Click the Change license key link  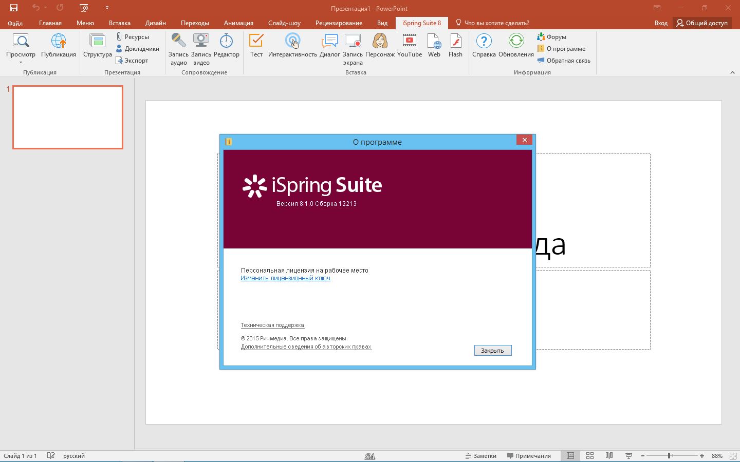click(285, 278)
